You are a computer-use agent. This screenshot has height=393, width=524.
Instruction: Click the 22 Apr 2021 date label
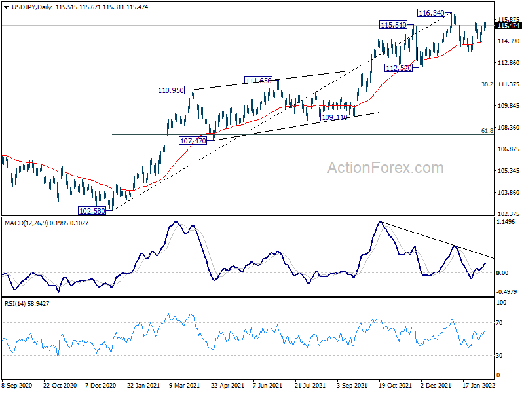point(227,386)
